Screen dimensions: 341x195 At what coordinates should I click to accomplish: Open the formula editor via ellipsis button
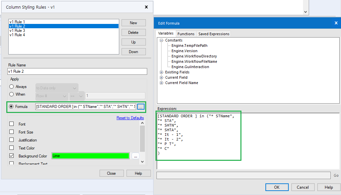(x=141, y=107)
